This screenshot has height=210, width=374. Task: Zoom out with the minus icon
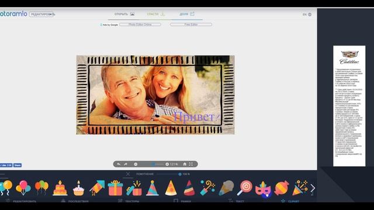click(x=136, y=164)
